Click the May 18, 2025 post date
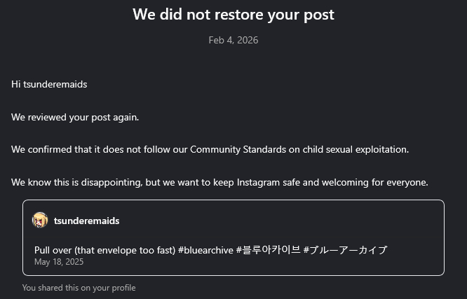467x299 pixels. pos(59,262)
